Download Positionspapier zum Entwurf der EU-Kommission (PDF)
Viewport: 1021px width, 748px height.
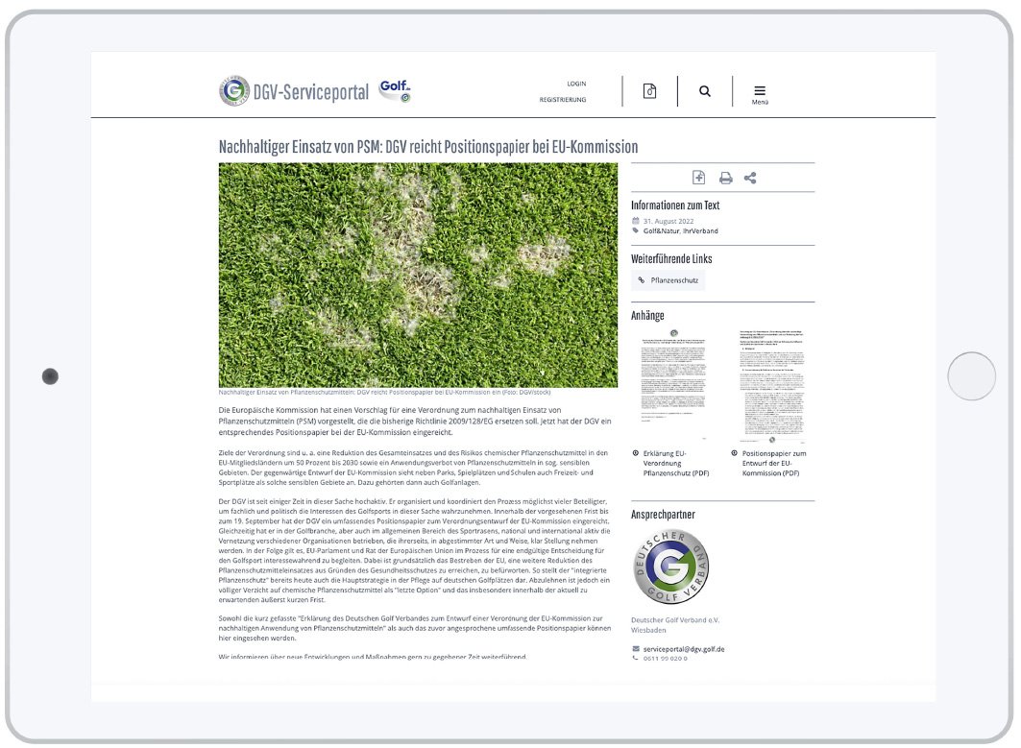click(774, 464)
